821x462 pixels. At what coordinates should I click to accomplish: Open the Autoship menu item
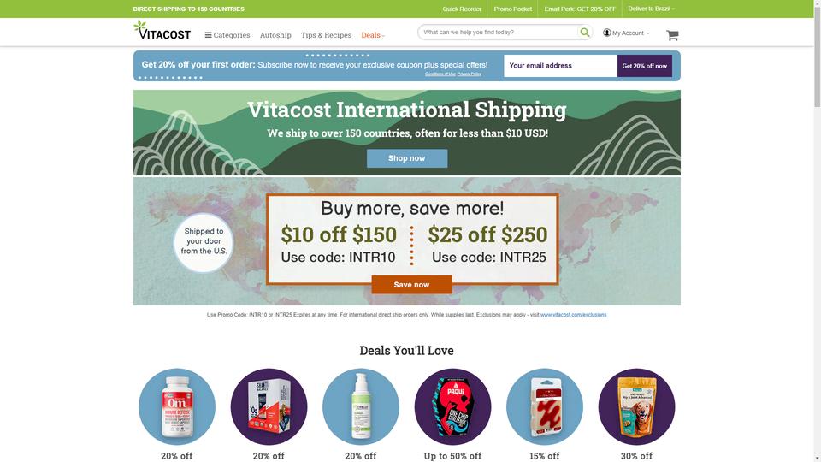click(275, 35)
